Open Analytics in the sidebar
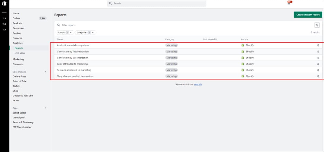This screenshot has height=152, width=324. 18,43
